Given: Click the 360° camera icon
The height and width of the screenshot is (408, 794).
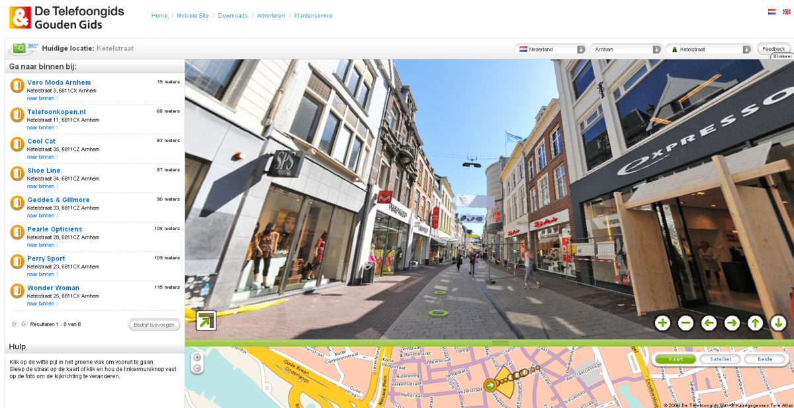Looking at the screenshot, I should coord(23,48).
